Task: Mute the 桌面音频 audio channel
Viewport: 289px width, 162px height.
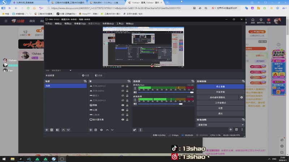Action: click(135, 104)
